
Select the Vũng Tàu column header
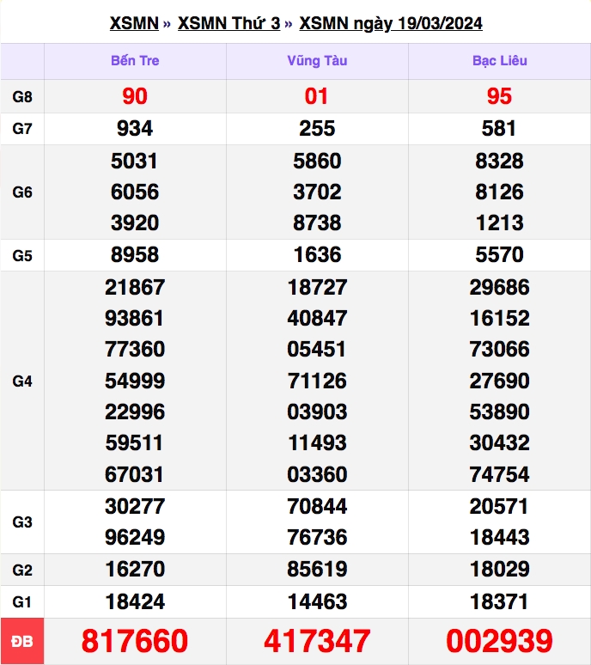click(x=317, y=61)
